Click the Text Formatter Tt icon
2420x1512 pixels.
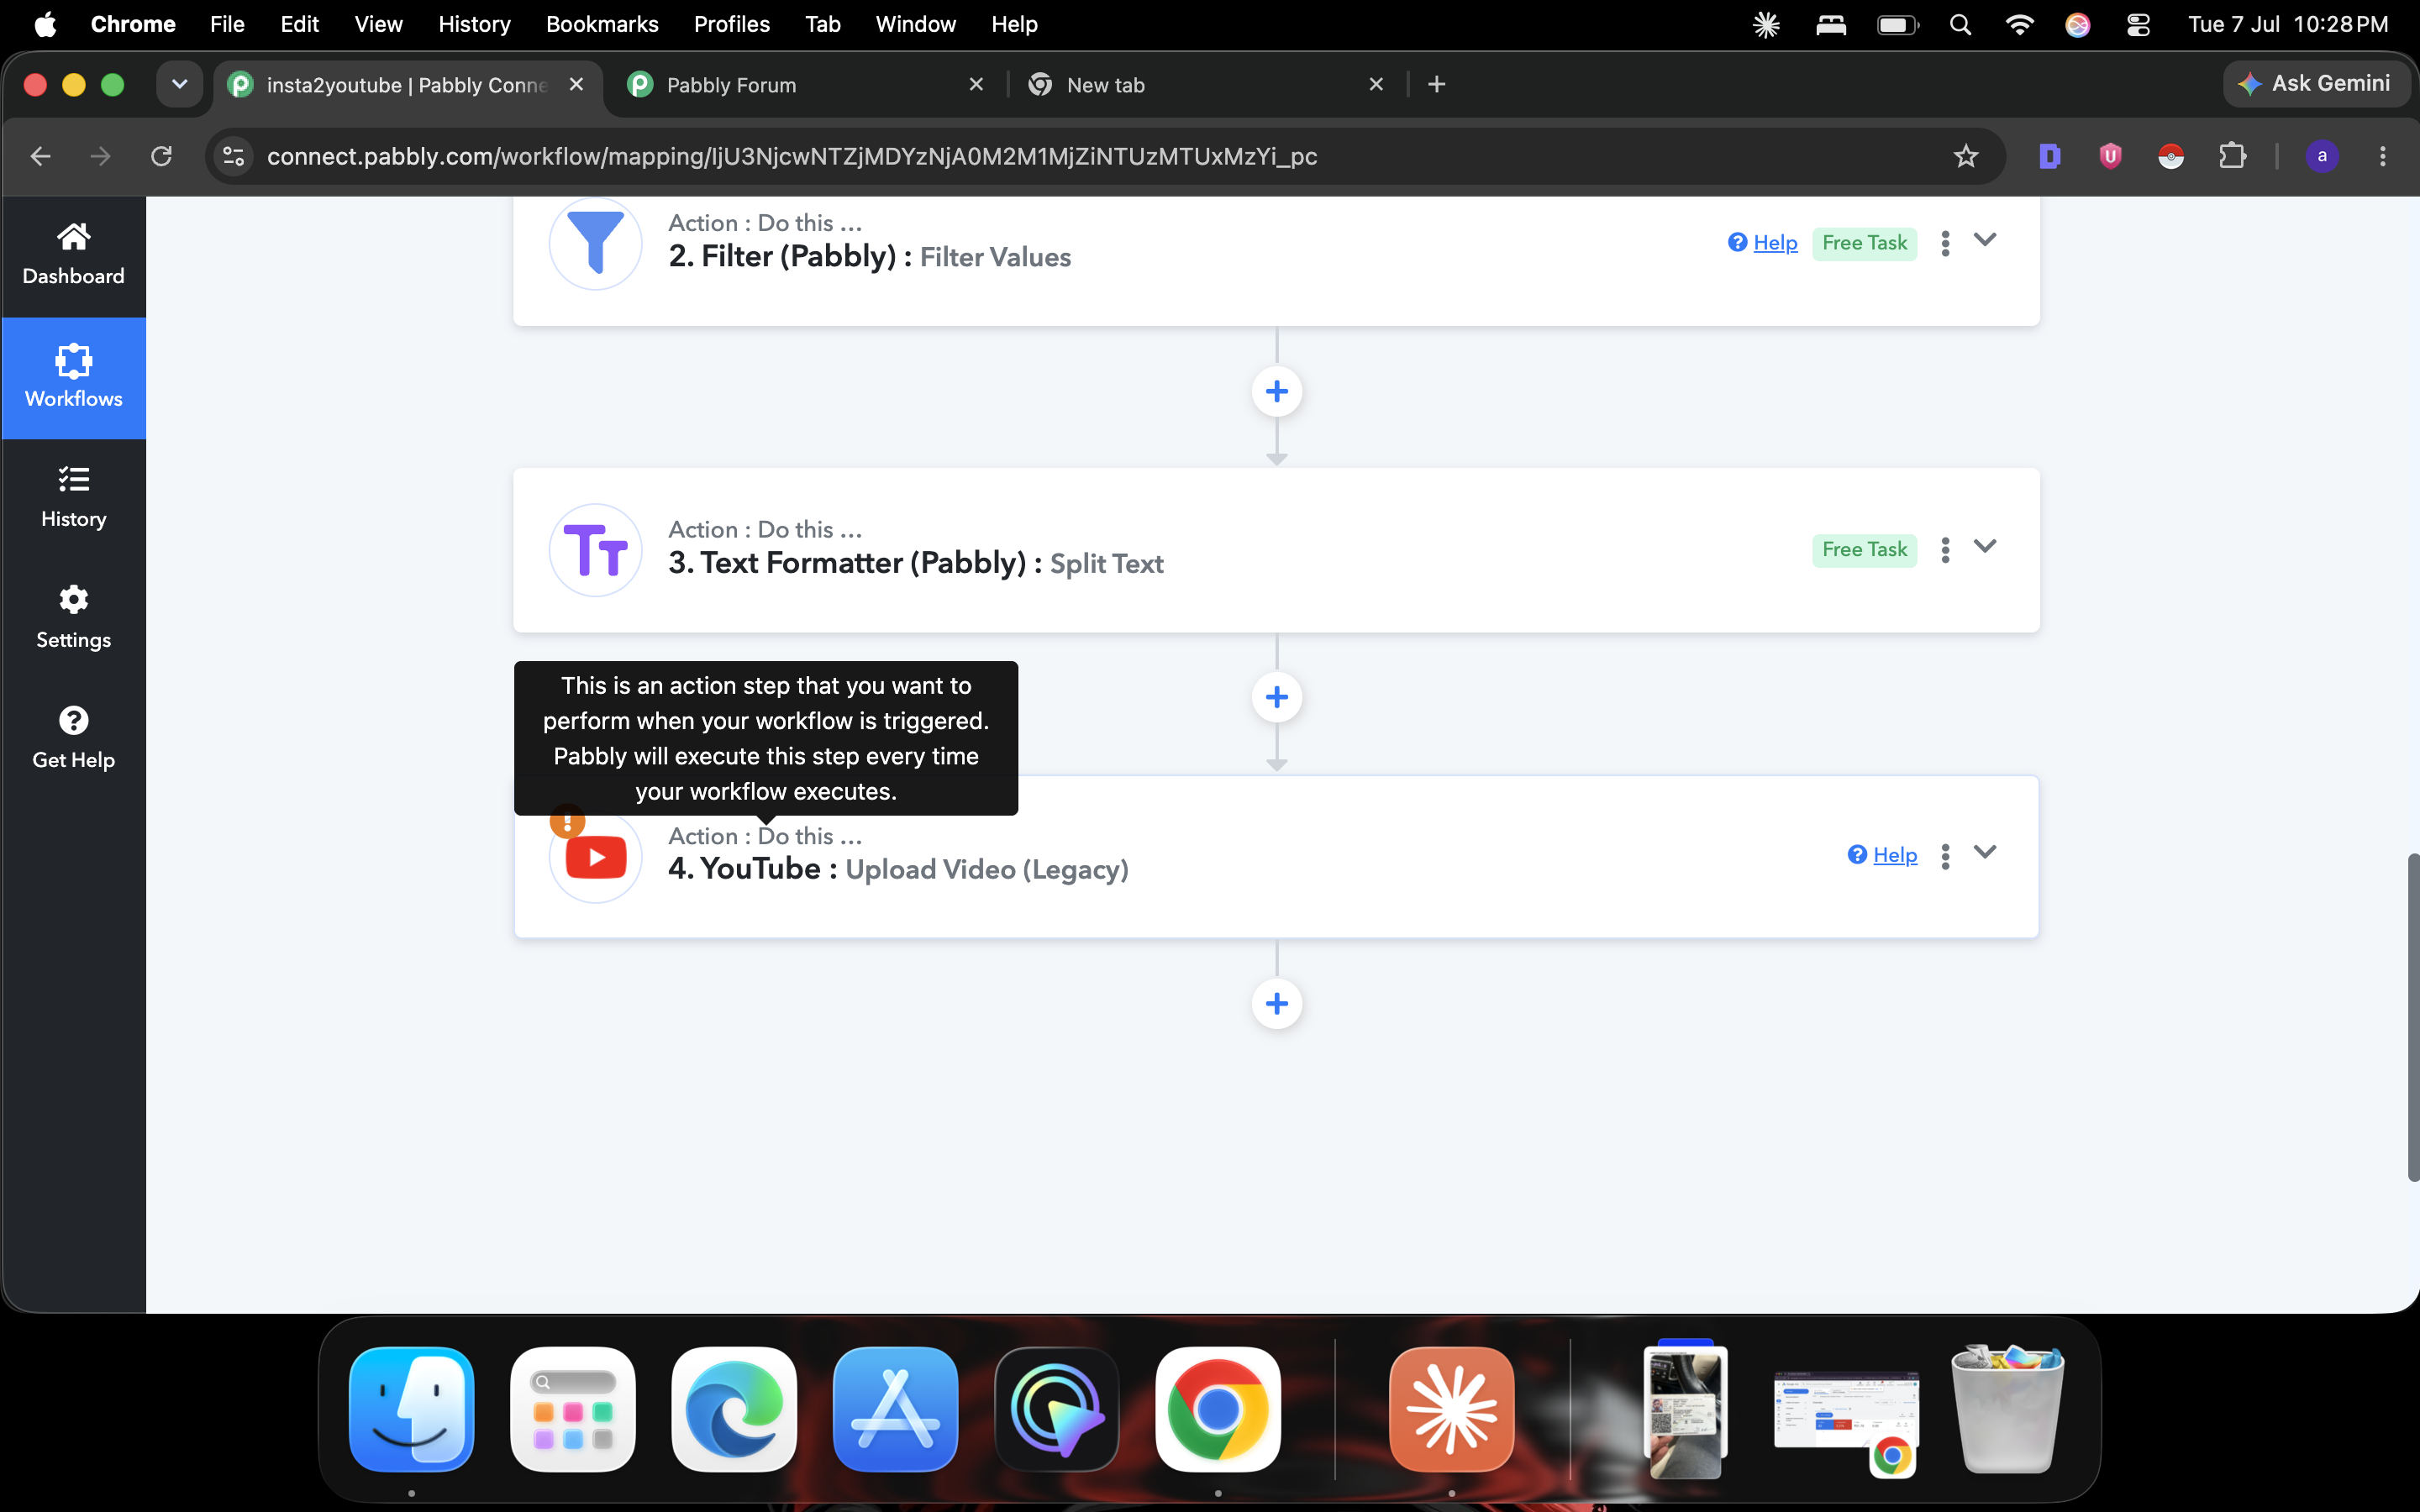point(595,550)
